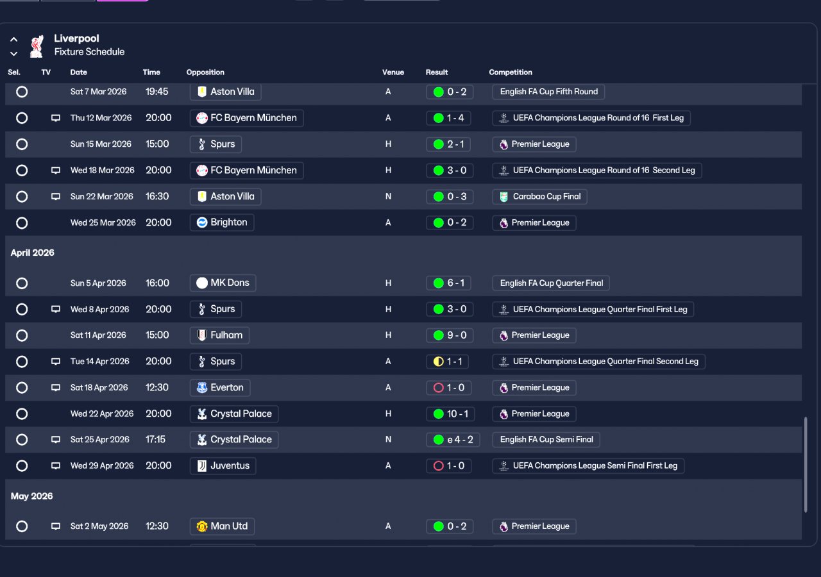Open UEFA Champions League Semi Final First Leg
The height and width of the screenshot is (577, 821).
(x=588, y=466)
